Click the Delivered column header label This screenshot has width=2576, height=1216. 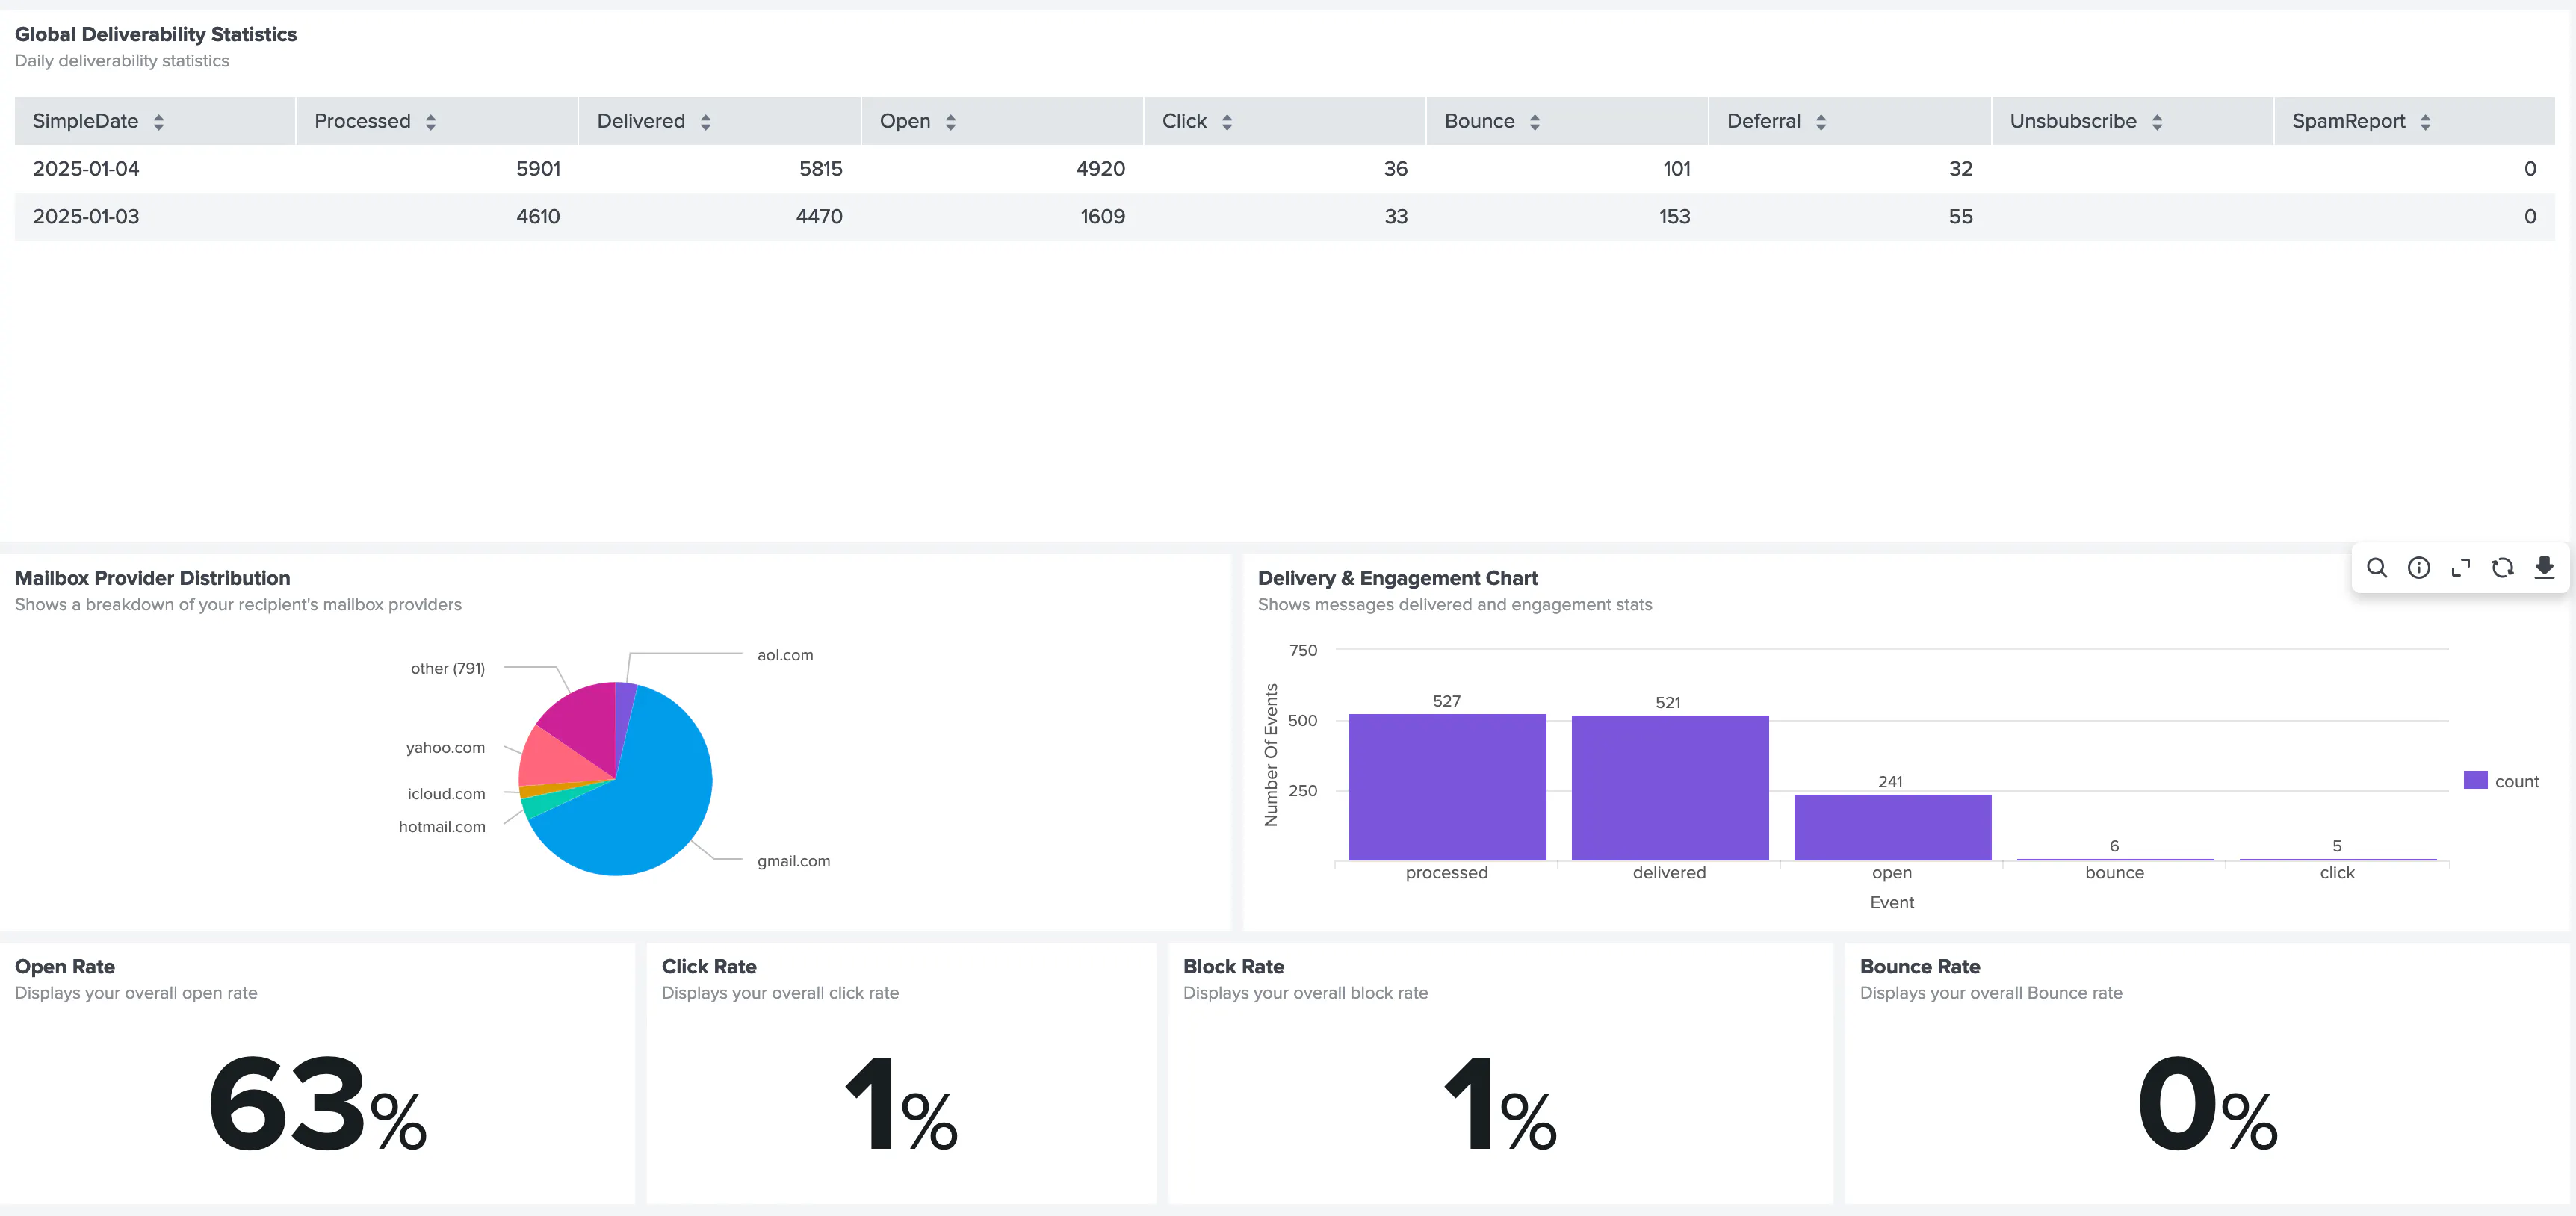point(641,121)
